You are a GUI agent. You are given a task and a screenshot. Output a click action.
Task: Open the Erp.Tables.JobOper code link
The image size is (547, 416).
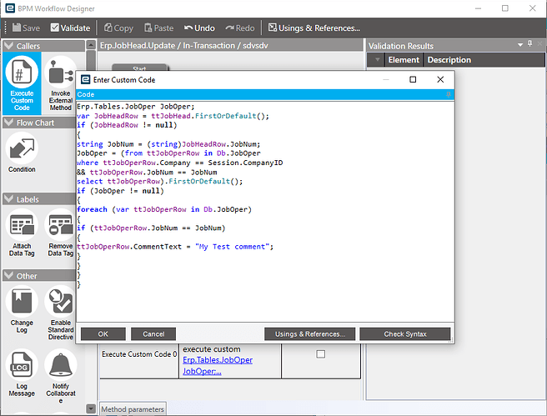pyautogui.click(x=218, y=360)
